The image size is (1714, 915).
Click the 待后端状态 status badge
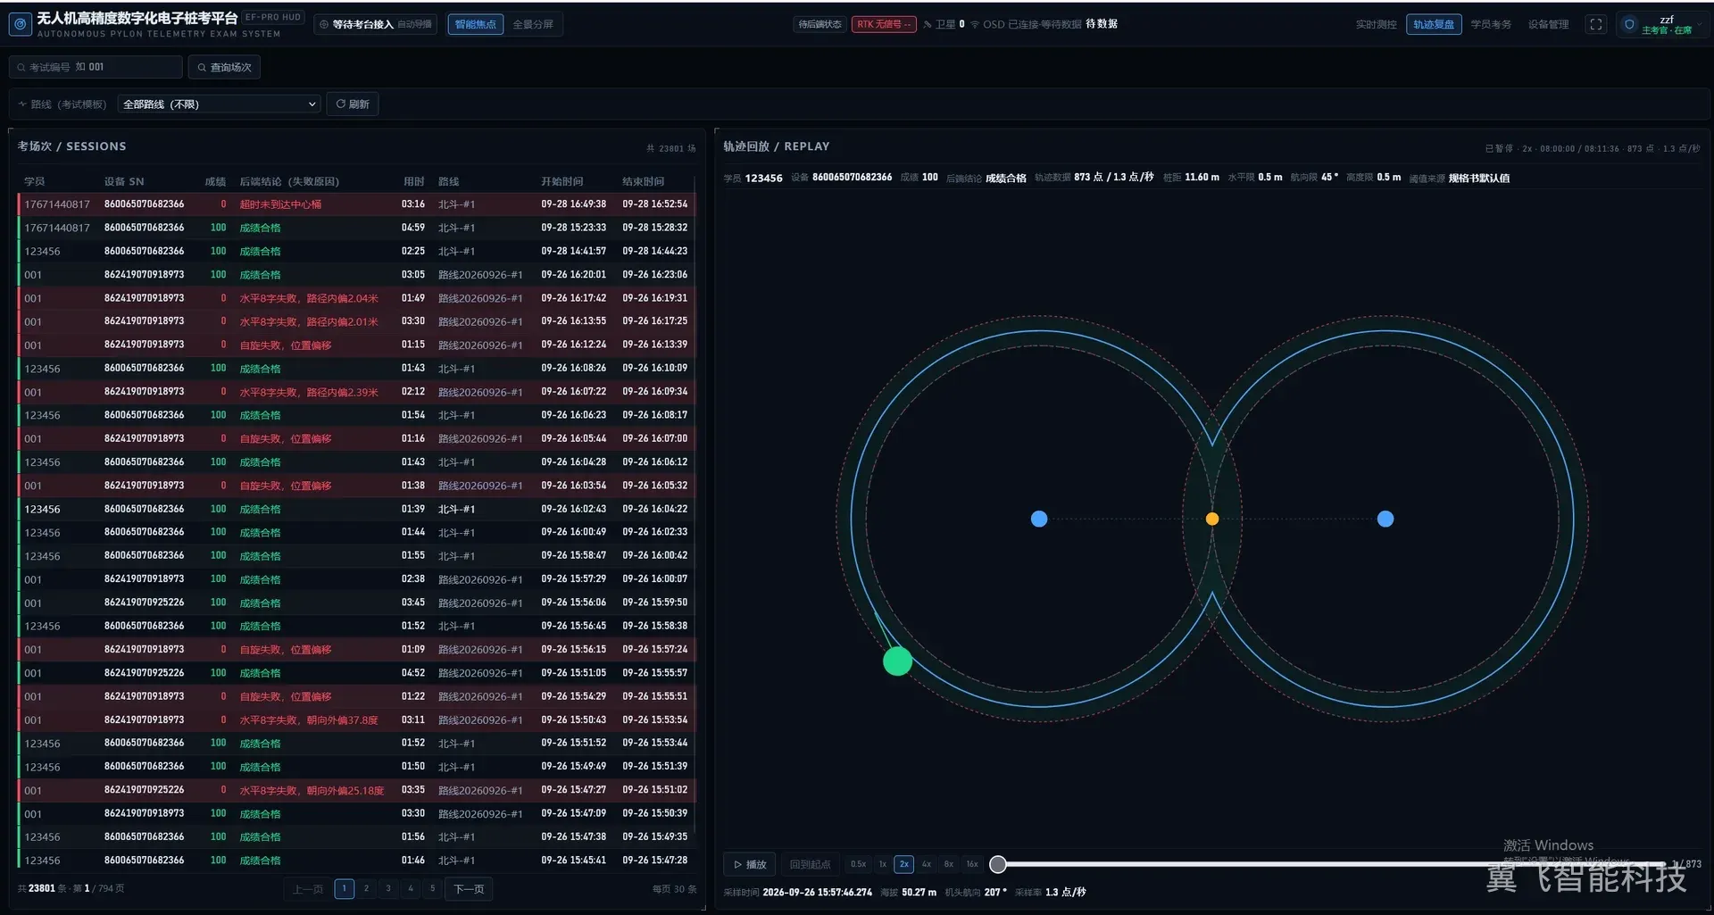820,25
